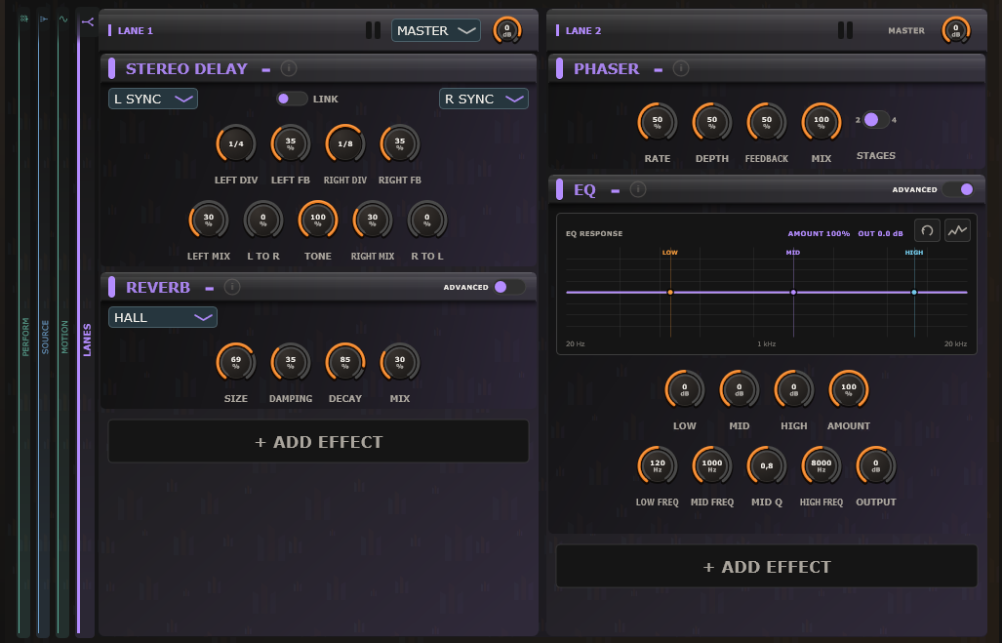The height and width of the screenshot is (643, 1002).
Task: Toggle the Stereo Delay LINK switch
Action: [x=292, y=99]
